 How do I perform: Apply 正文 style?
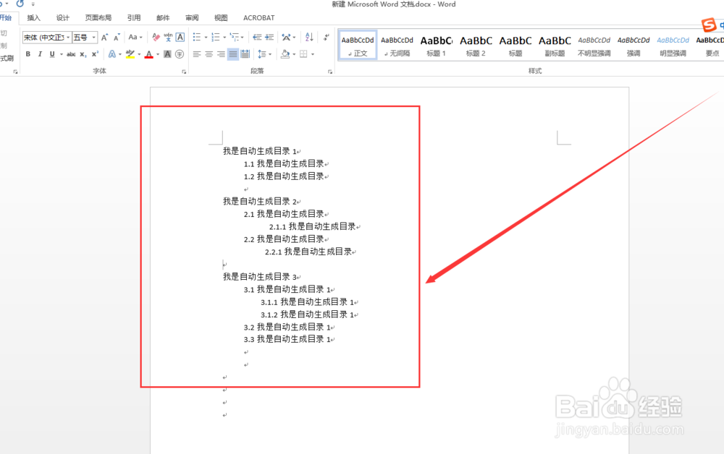point(358,45)
